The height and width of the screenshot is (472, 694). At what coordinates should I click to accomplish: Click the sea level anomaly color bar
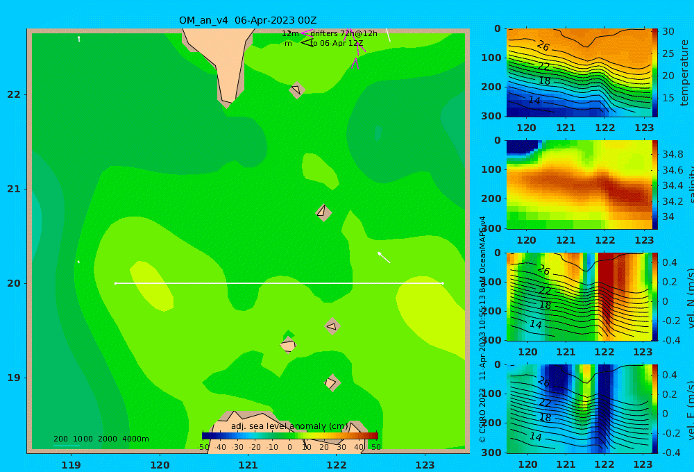(x=290, y=435)
